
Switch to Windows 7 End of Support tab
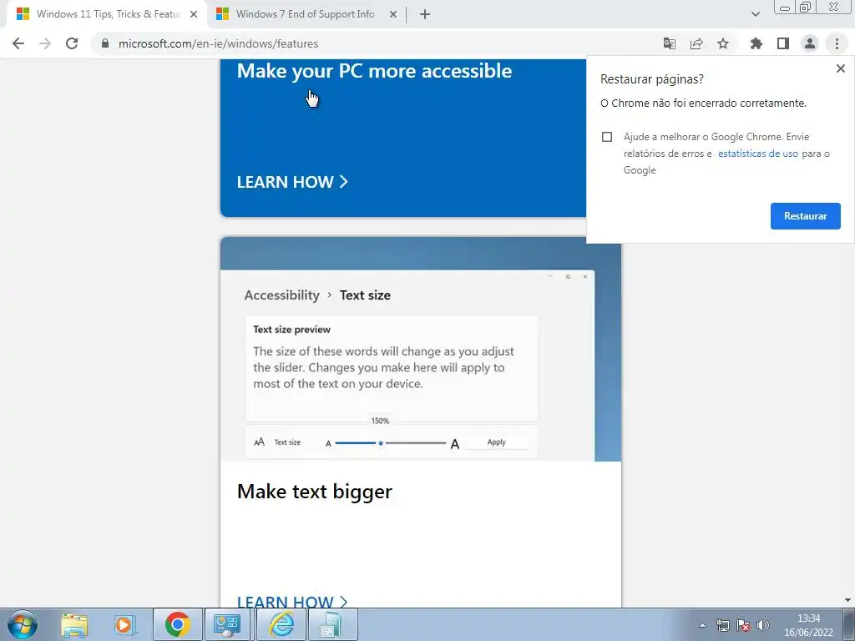click(306, 15)
